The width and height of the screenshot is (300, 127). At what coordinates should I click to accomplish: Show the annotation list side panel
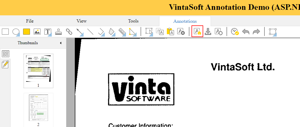(5, 64)
